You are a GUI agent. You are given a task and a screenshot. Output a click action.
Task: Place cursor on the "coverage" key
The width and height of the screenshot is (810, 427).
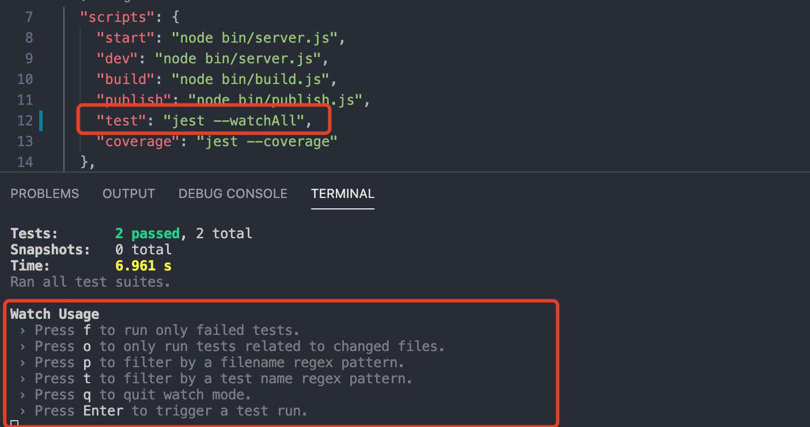[x=138, y=142]
